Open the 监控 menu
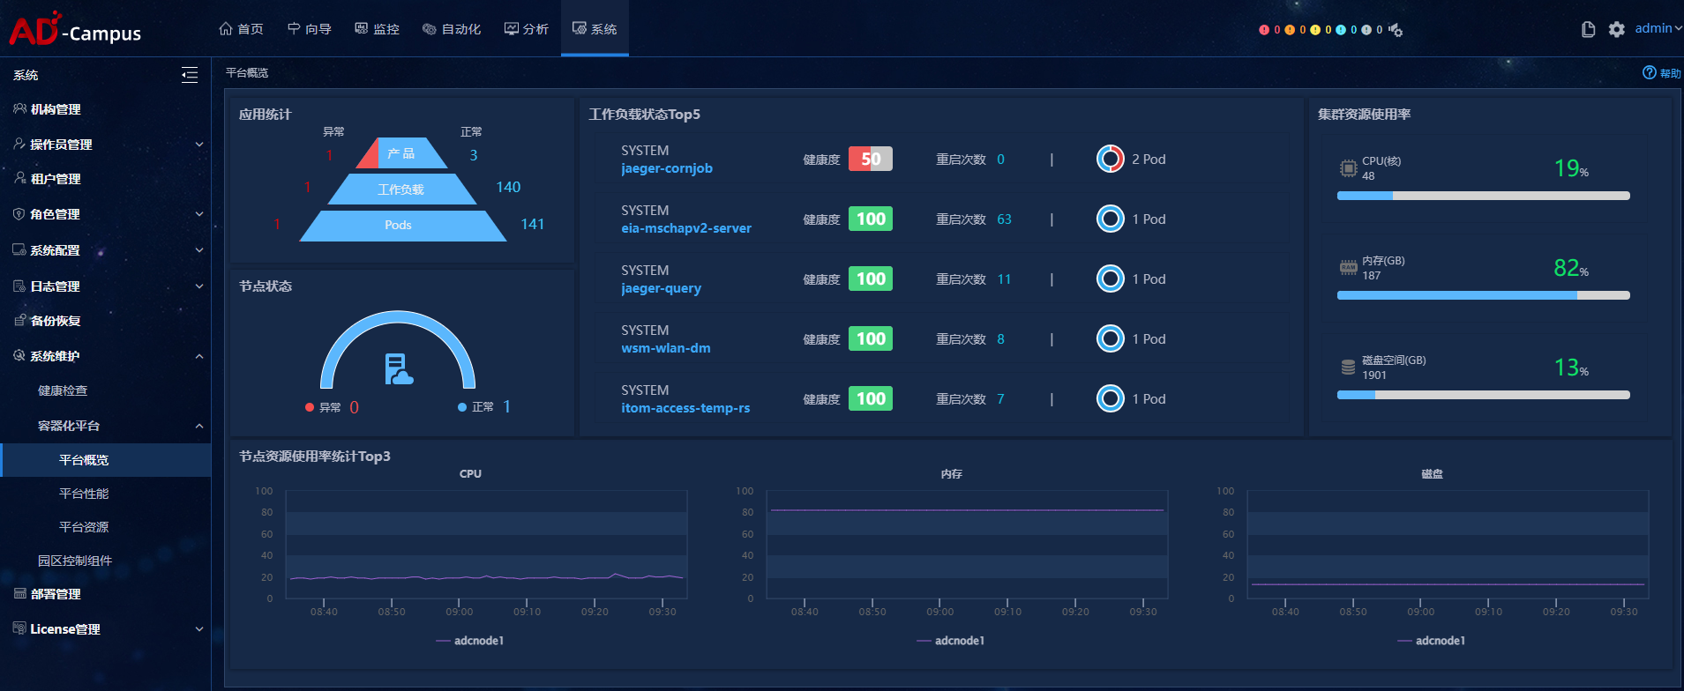The height and width of the screenshot is (691, 1684). coord(378,29)
